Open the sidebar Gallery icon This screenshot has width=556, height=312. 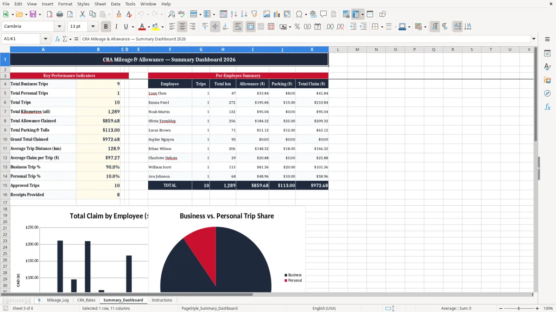tap(547, 80)
